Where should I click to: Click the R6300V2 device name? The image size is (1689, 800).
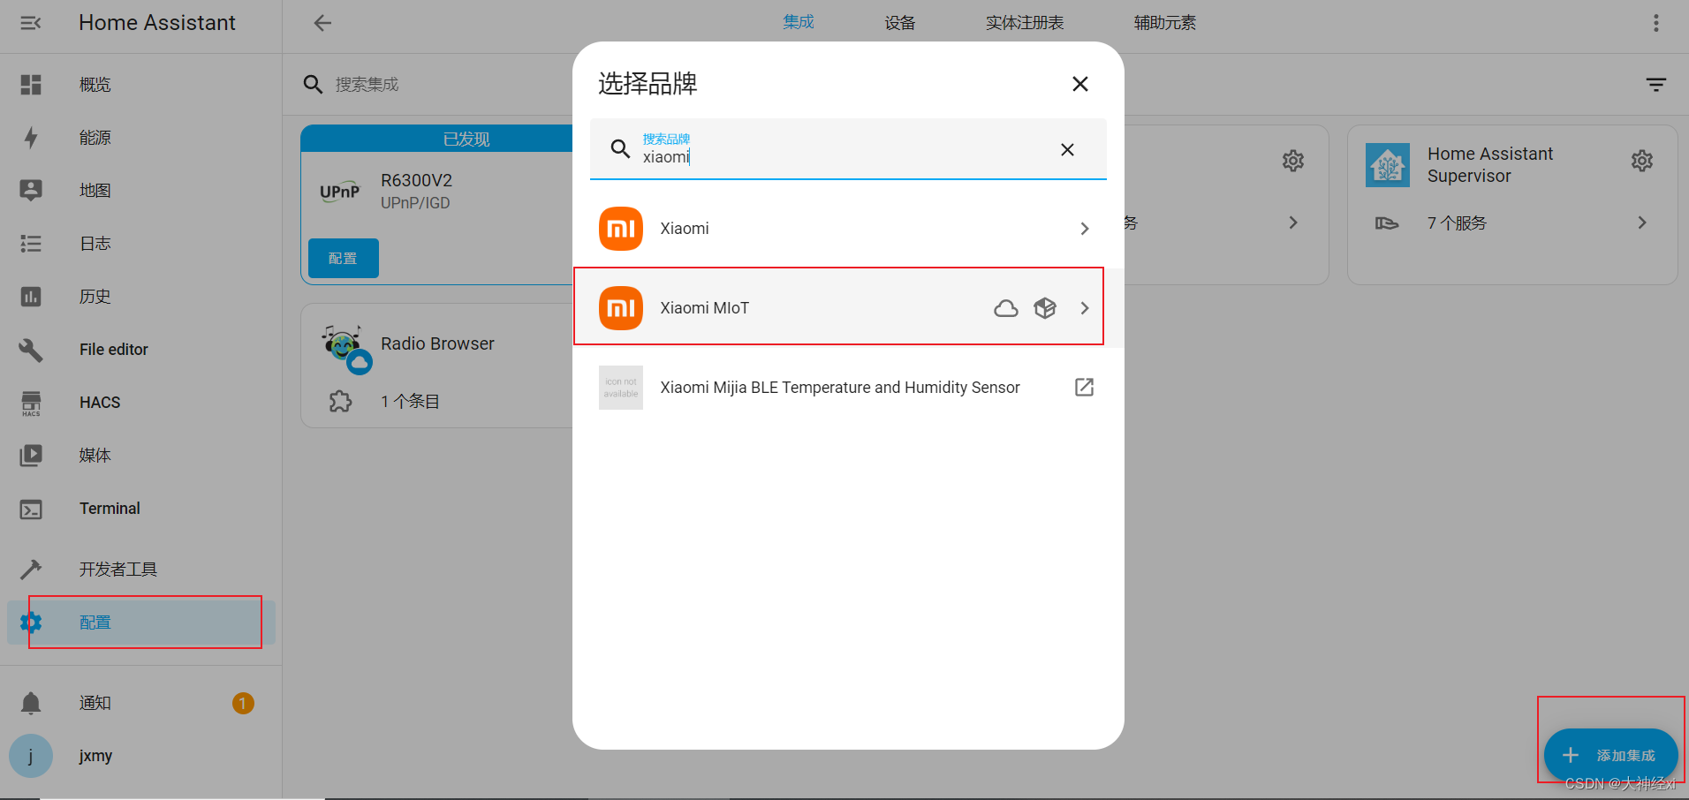point(416,180)
